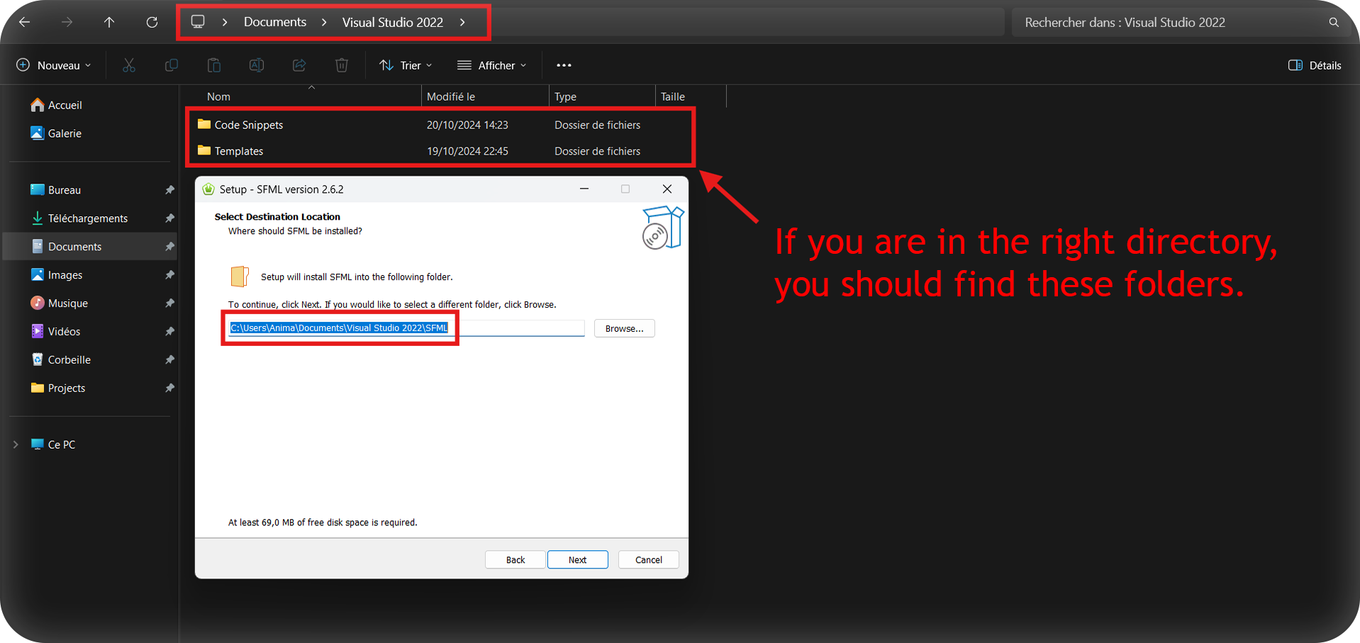
Task: Click the SFML destination path field
Action: click(x=406, y=328)
